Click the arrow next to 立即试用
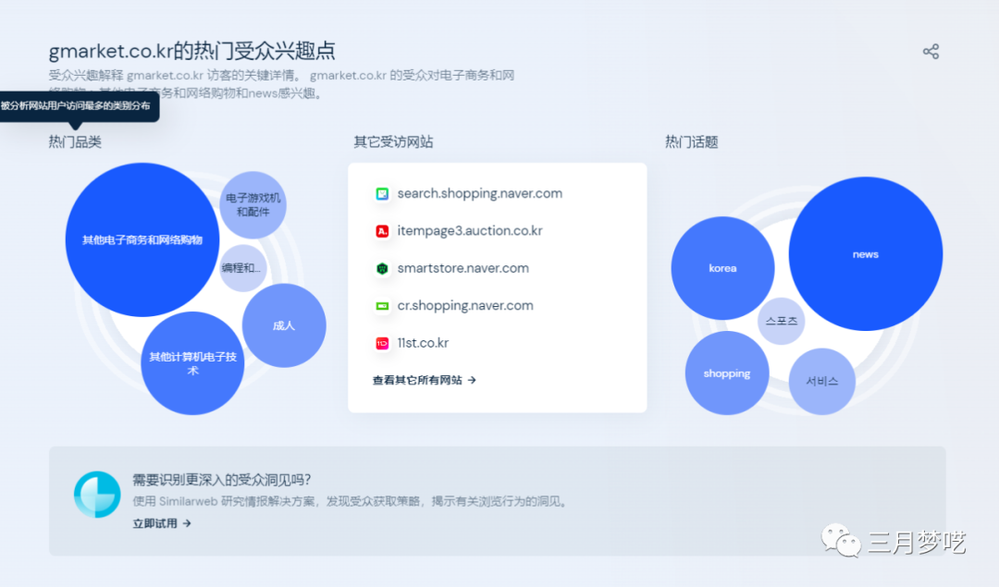Viewport: 999px width, 587px height. coord(187,523)
